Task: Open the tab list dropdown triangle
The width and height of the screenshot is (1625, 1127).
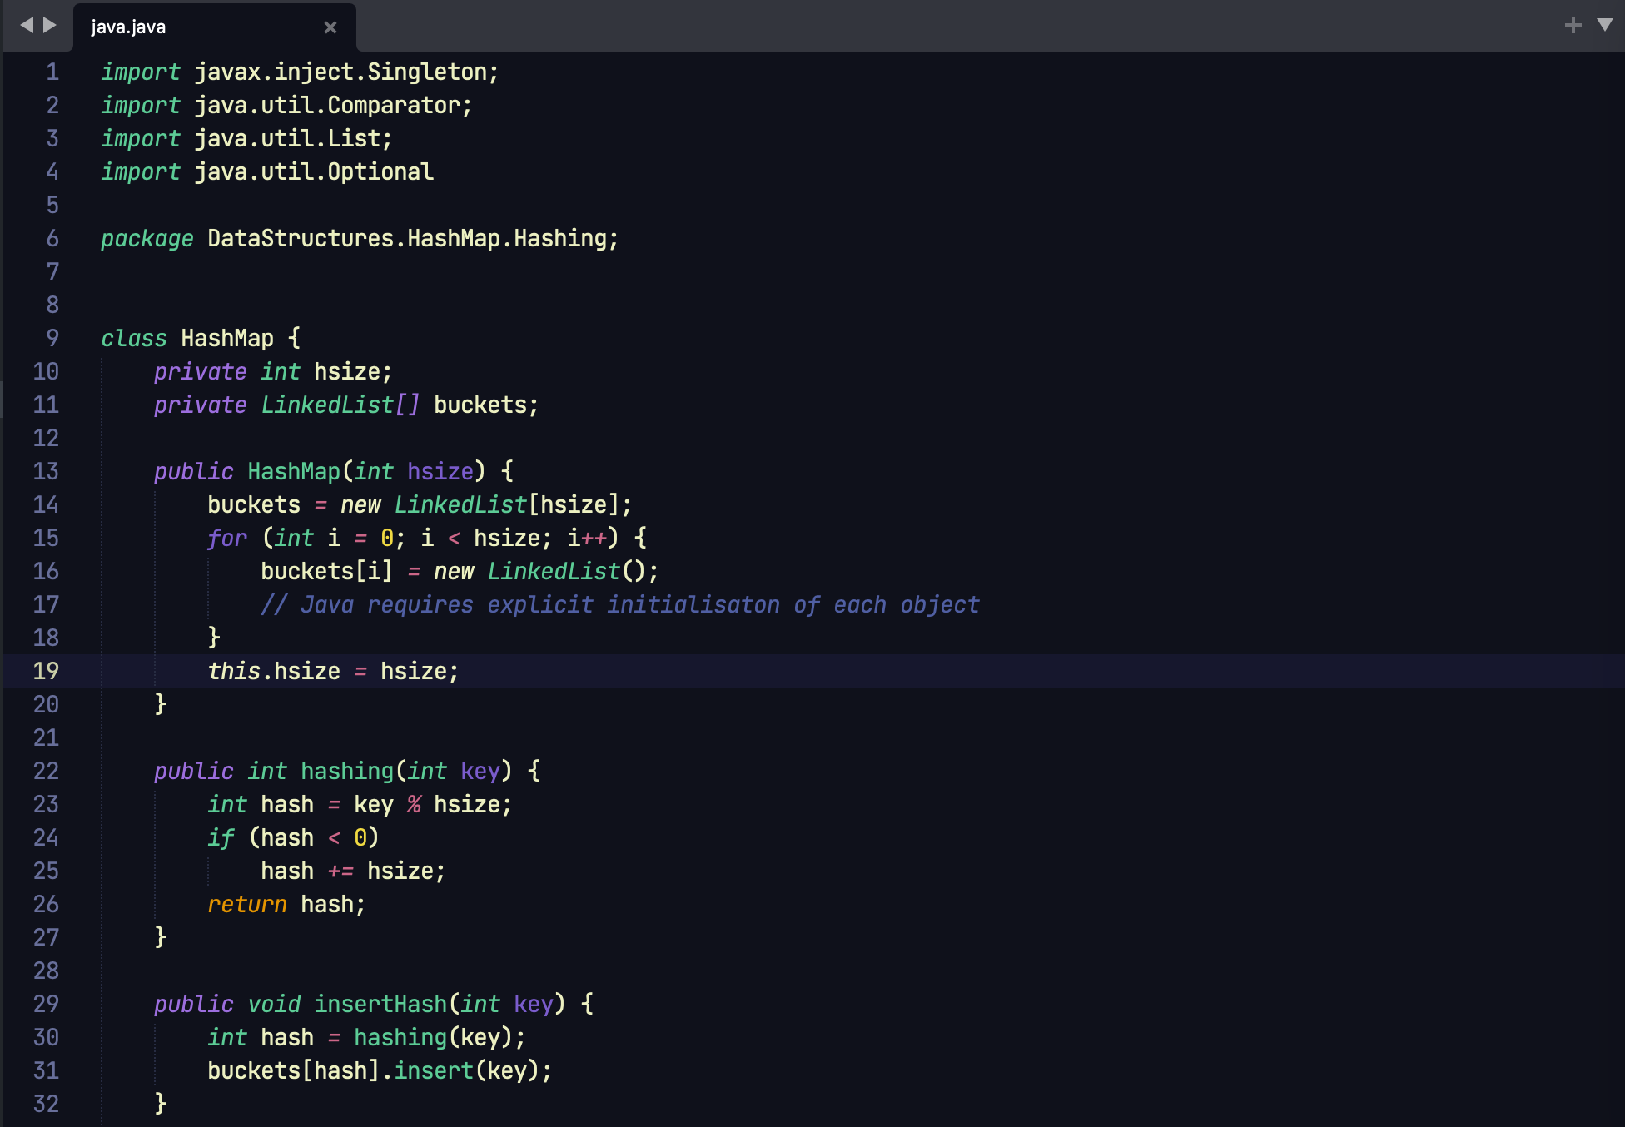Action: tap(1605, 25)
